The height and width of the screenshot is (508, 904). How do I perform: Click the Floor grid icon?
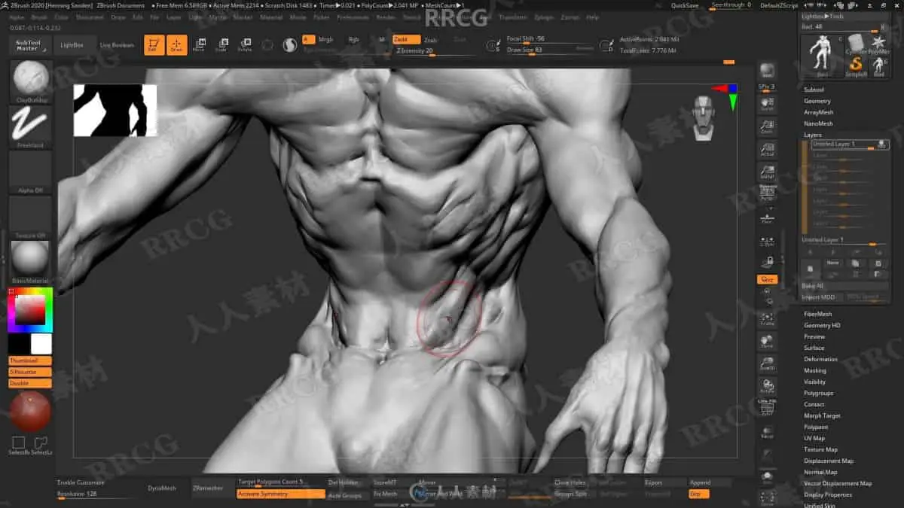(767, 217)
